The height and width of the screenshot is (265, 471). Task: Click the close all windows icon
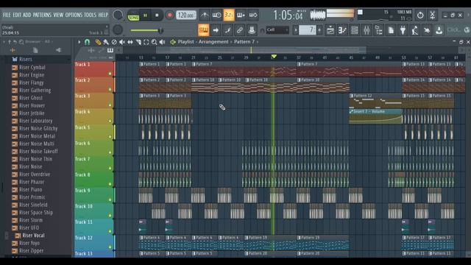pos(427,30)
